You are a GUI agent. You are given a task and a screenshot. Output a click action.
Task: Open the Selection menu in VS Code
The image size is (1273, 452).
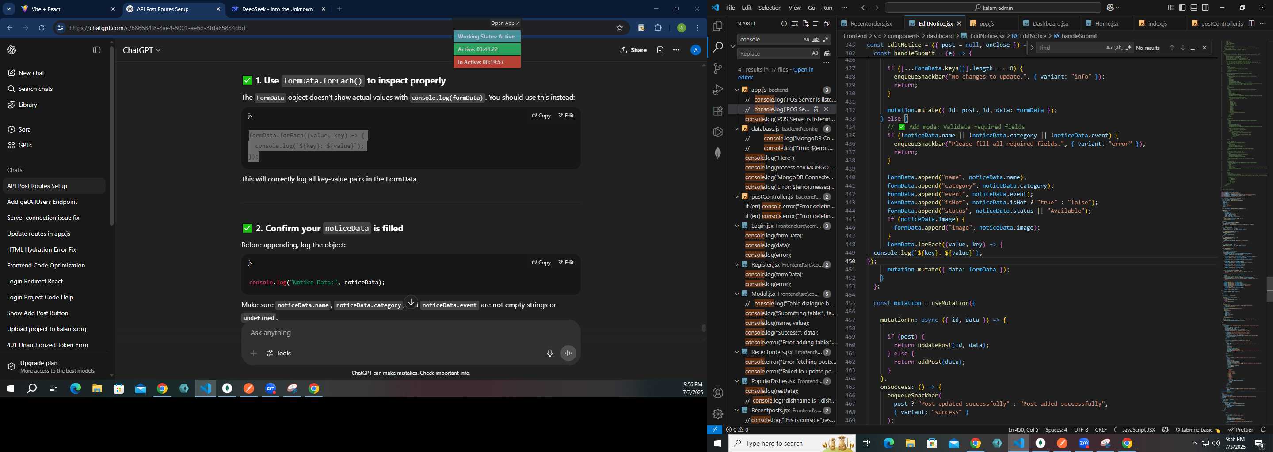click(770, 8)
